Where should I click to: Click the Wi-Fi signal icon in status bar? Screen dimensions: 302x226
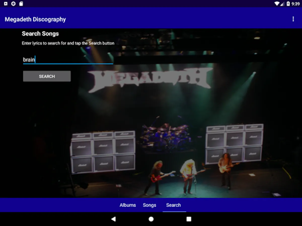point(277,4)
